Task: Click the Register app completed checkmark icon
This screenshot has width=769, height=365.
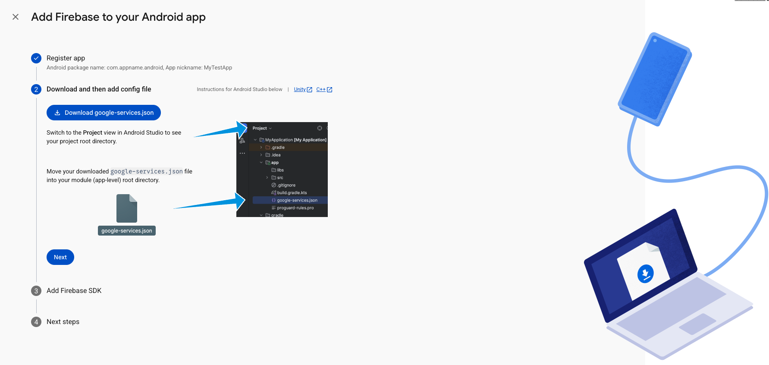Action: click(36, 58)
